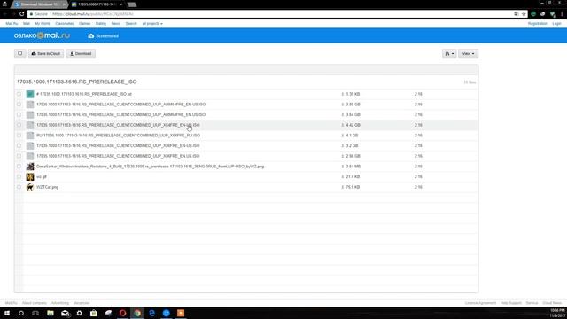
Task: Click file icon of the 4.1 GB ISO
Action: coord(30,136)
